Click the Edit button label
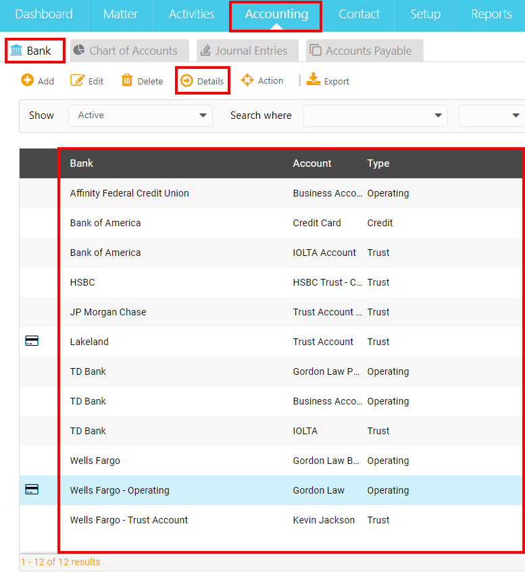The width and height of the screenshot is (525, 574). [x=96, y=81]
